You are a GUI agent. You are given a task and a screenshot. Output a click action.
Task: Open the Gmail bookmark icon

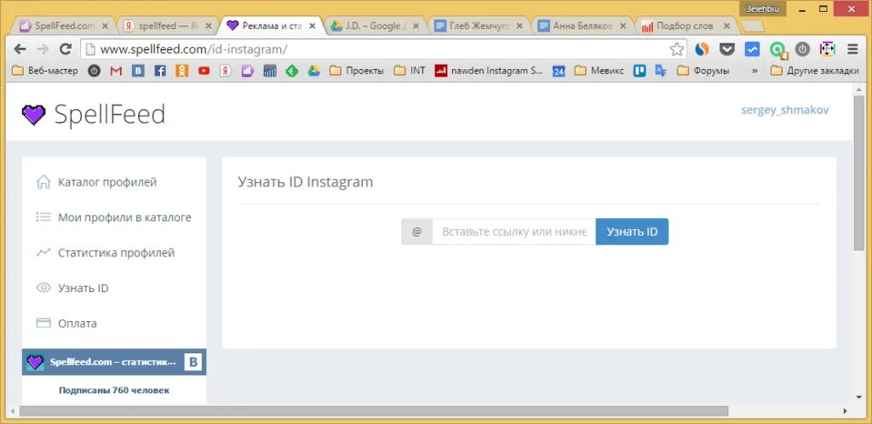[x=116, y=72]
